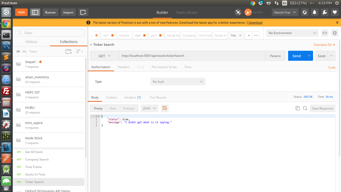The image size is (341, 192).
Task: Search within the response body icon
Action: click(305, 108)
